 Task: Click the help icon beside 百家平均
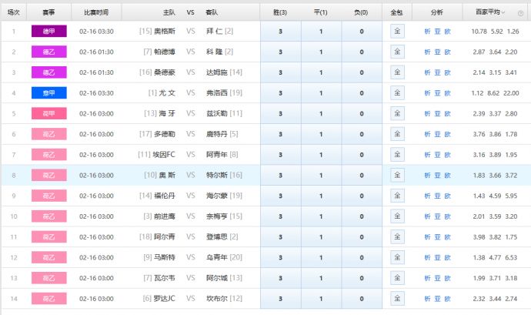[520, 13]
